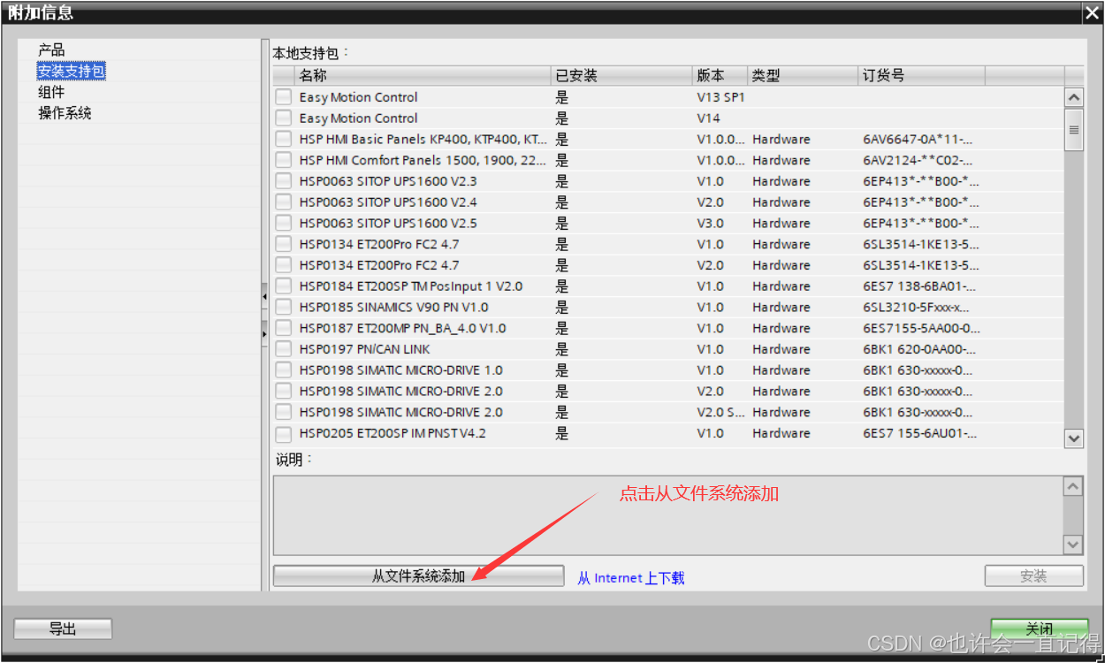Image resolution: width=1105 pixels, height=663 pixels.
Task: Select the SIMATIC MICRO-DRIVE 2.0 V2.0 S... row
Action: 667,413
